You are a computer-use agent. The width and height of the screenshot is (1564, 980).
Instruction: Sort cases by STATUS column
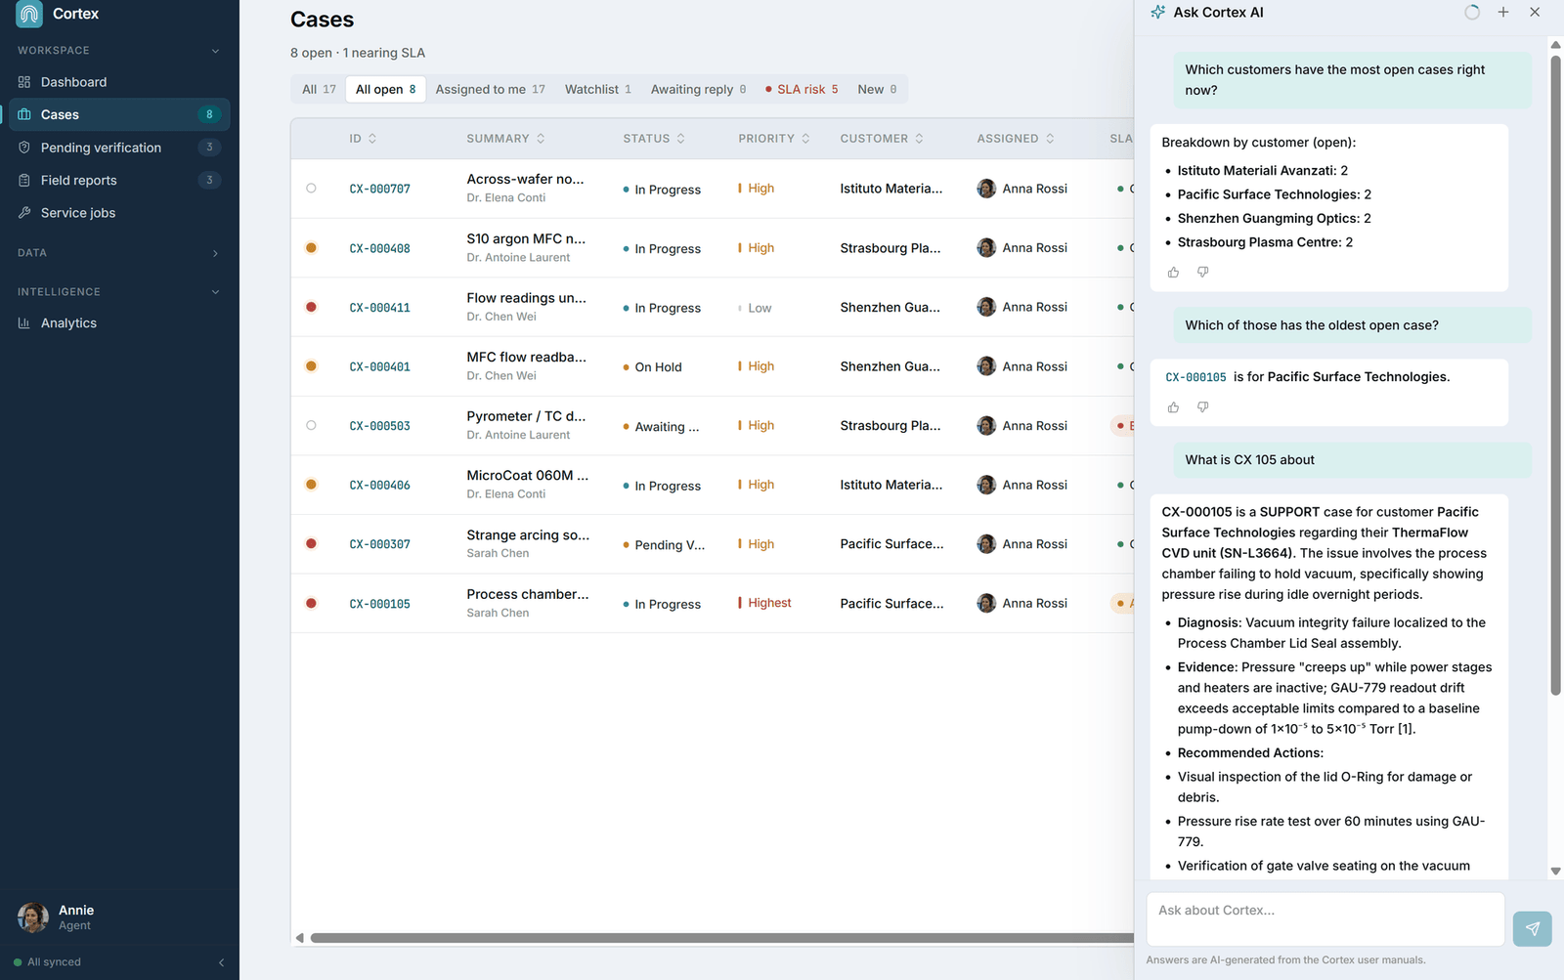coord(654,139)
